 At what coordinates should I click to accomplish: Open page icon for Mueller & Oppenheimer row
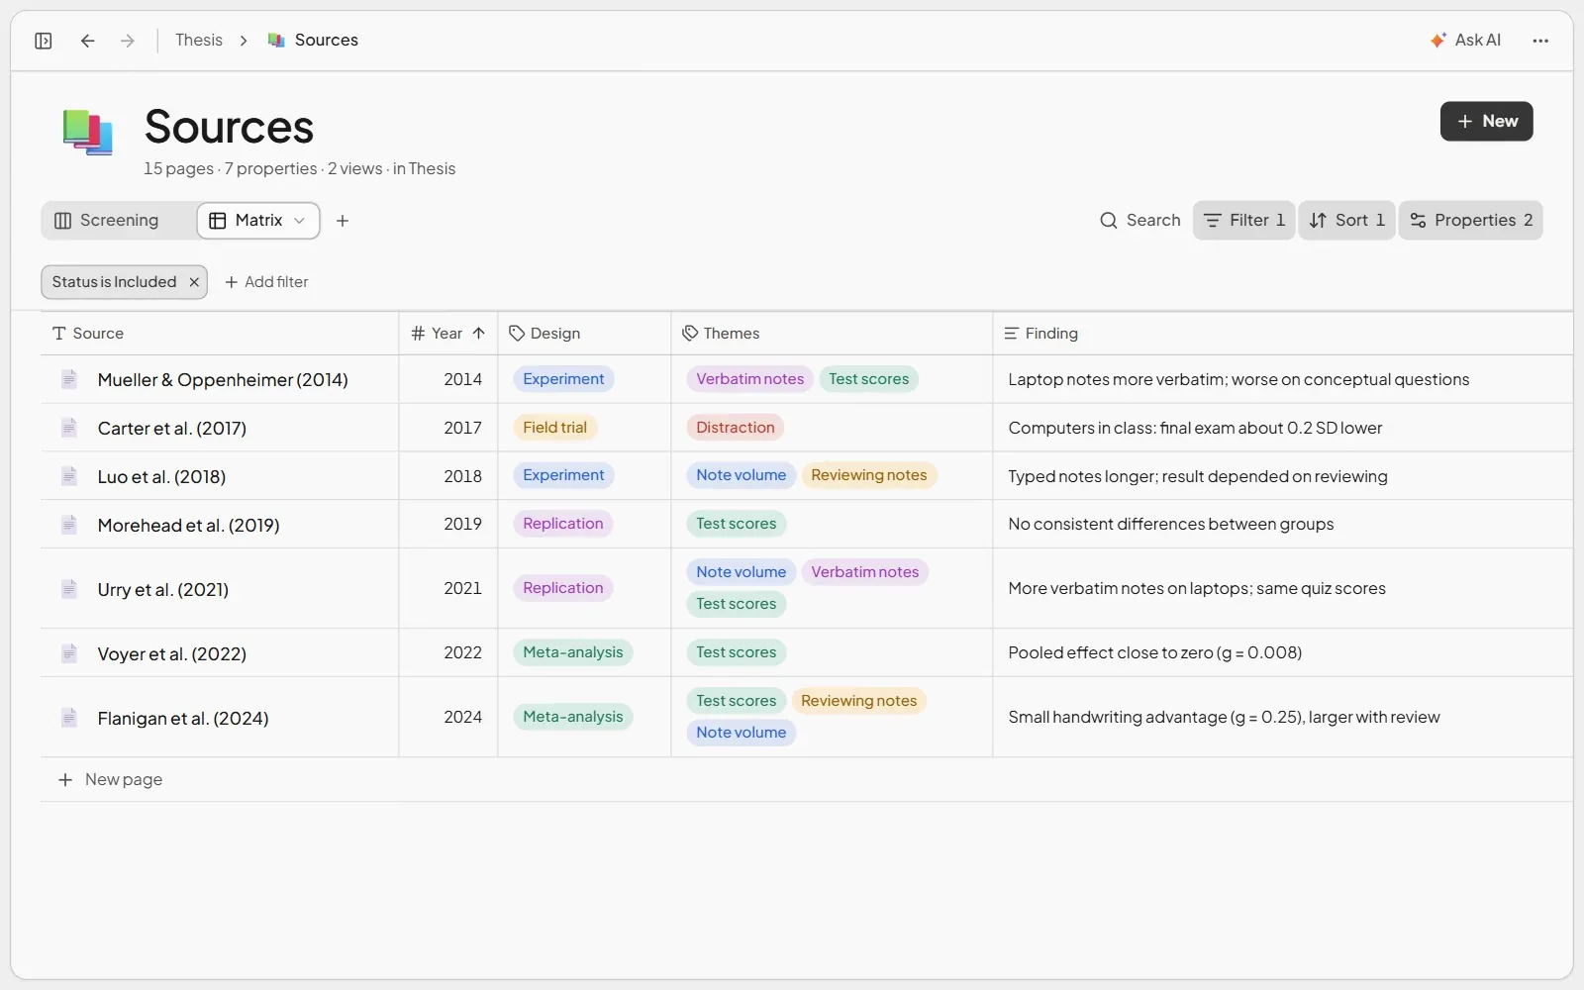click(69, 379)
